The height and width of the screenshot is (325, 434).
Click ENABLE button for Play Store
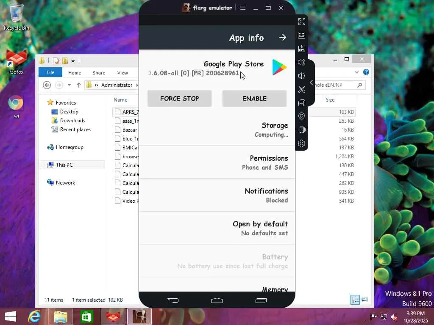click(x=254, y=98)
